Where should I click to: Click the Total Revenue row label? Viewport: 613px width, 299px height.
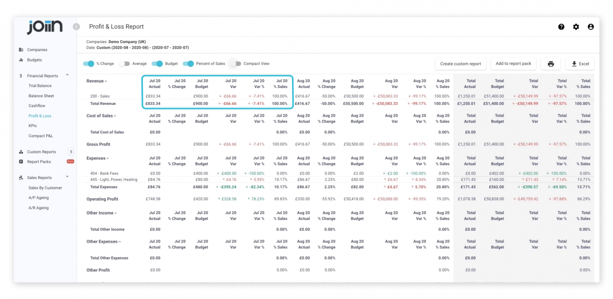click(103, 104)
